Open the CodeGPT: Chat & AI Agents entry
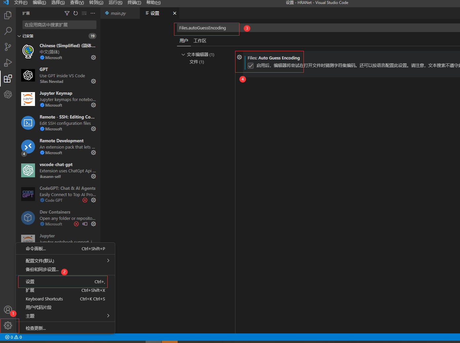The height and width of the screenshot is (343, 460). pyautogui.click(x=58, y=194)
